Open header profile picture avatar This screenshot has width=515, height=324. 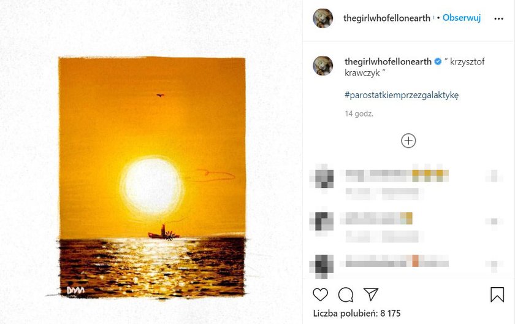click(323, 18)
